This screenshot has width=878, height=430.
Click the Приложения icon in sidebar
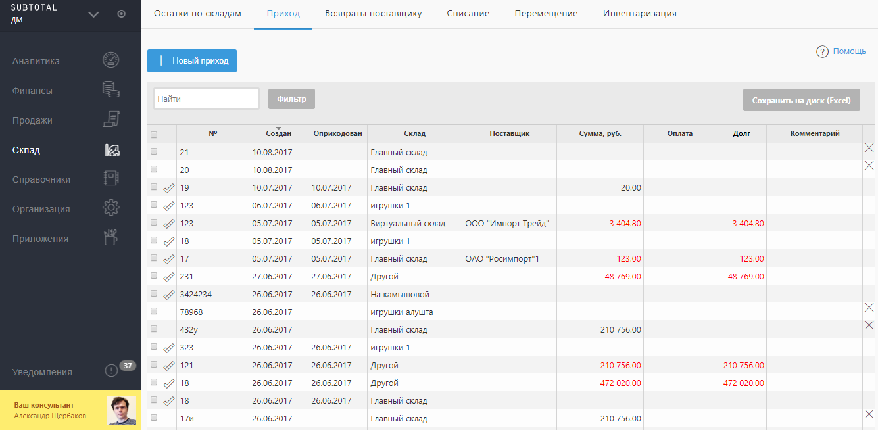coord(110,238)
